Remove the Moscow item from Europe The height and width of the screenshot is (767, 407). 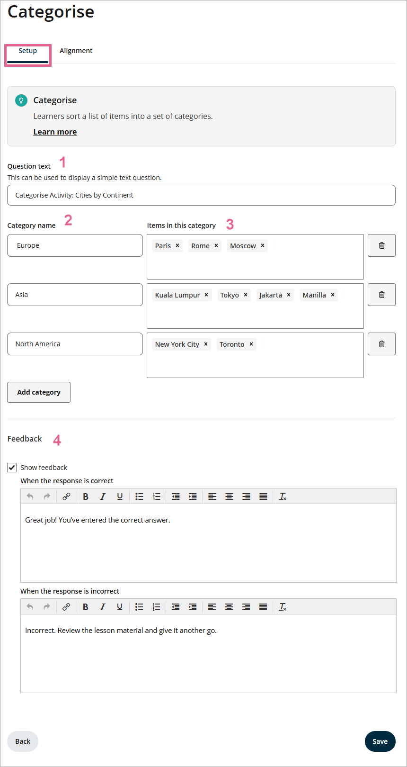(x=263, y=245)
